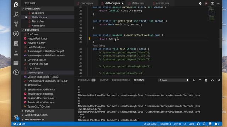Split the editor with the split icon
The height and width of the screenshot is (127, 227).
tap(212, 3)
